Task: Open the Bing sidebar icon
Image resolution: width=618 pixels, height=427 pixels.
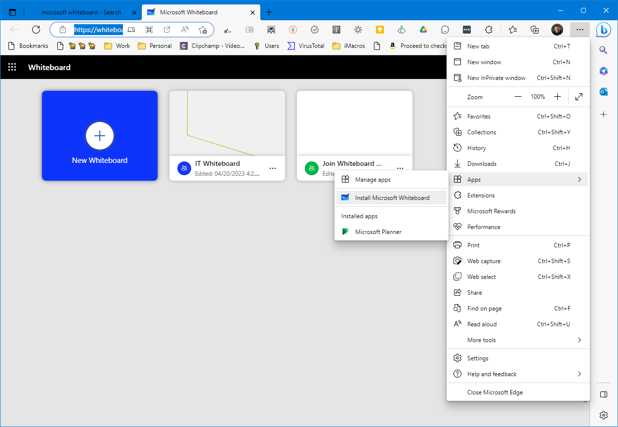Action: pyautogui.click(x=603, y=30)
